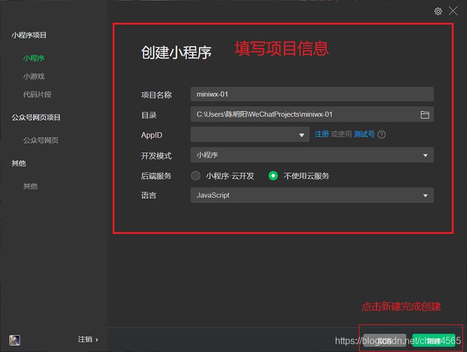Open settings via gear icon
Viewport: 467px width, 352px height.
[438, 11]
